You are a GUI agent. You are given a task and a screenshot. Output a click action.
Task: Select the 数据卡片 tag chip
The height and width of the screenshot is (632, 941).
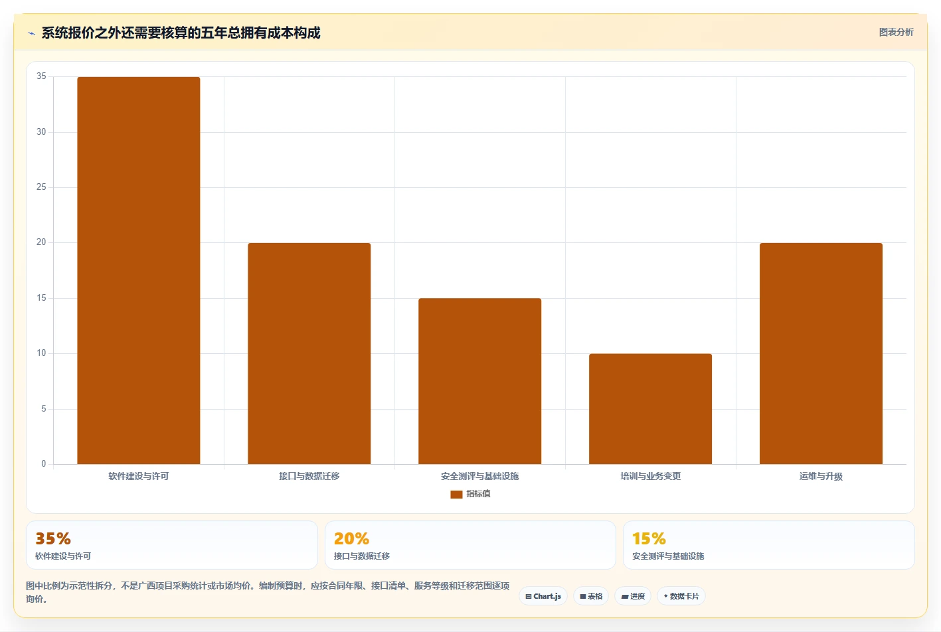click(x=681, y=596)
